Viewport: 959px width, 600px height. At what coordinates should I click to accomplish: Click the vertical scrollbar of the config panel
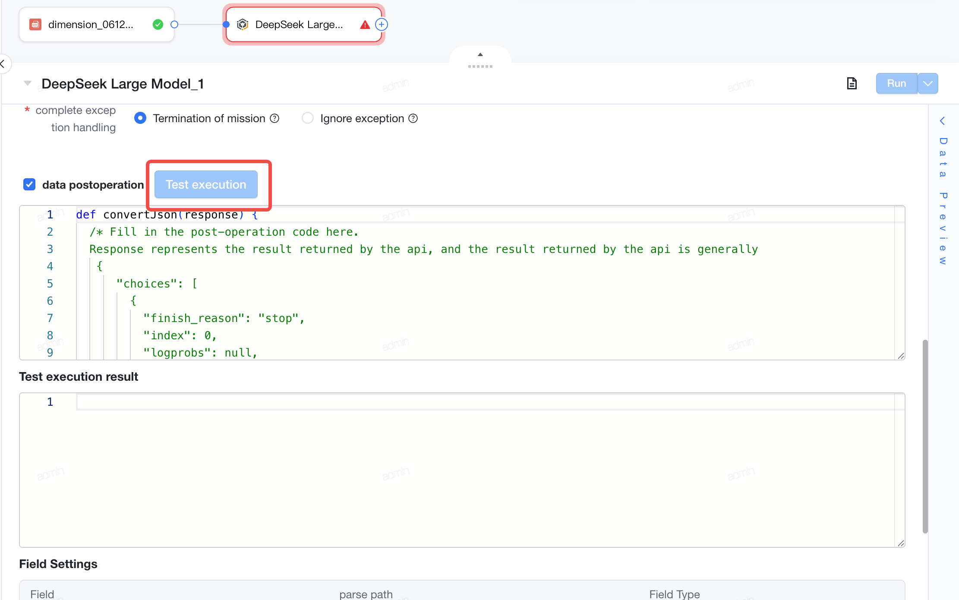925,436
